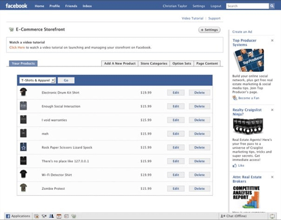The width and height of the screenshot is (281, 220).
Task: Click Logout link
Action: coord(216,6)
